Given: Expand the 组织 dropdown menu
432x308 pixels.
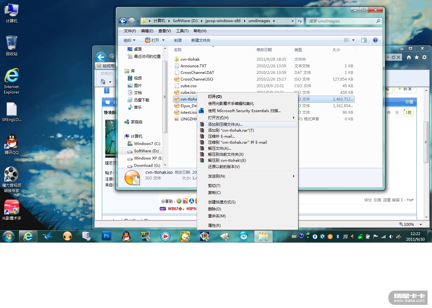Looking at the screenshot, I should [x=129, y=40].
